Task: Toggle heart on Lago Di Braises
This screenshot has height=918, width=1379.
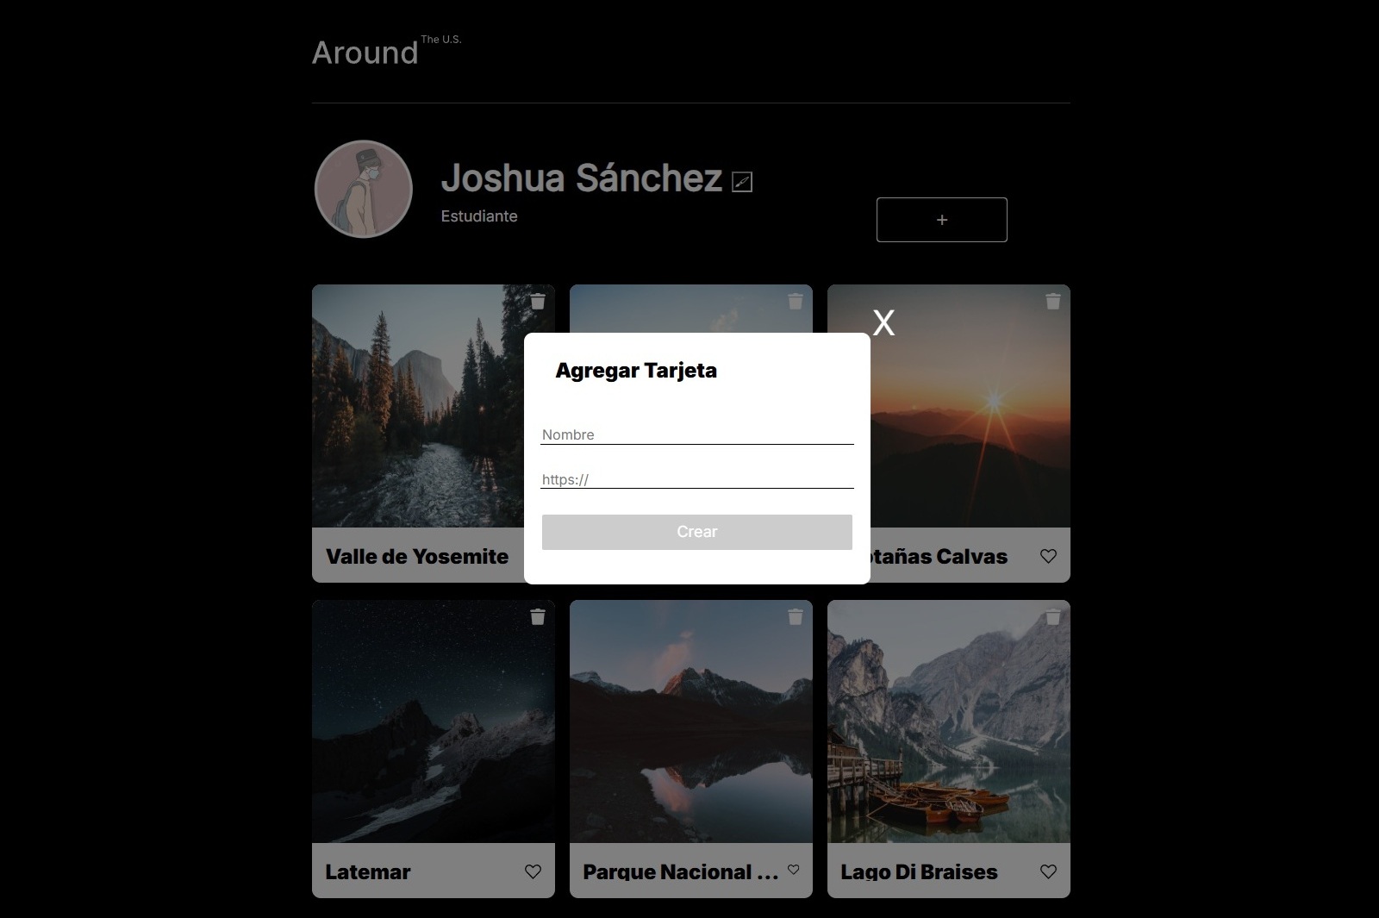Action: click(x=1048, y=871)
